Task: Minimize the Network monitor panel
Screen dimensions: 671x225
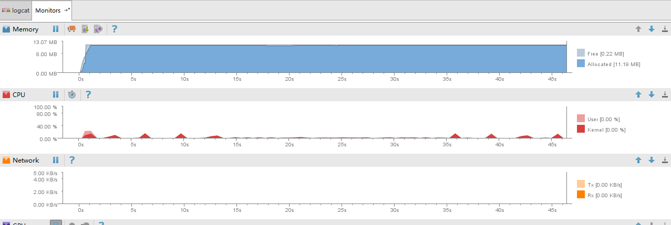Action: pyautogui.click(x=665, y=160)
